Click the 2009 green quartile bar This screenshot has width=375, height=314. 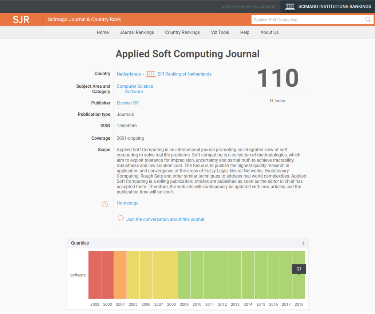tap(184, 275)
